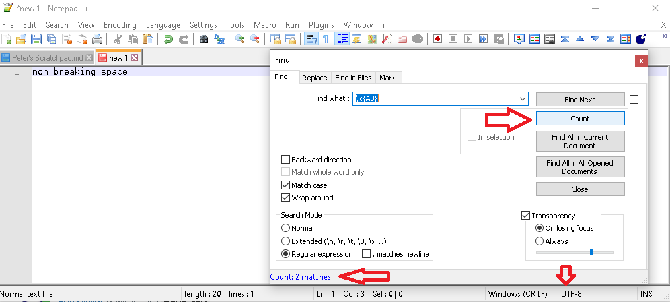The width and height of the screenshot is (670, 302).
Task: Choose On losing focus transparency radio
Action: pos(539,228)
